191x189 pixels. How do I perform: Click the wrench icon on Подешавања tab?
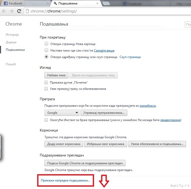pyautogui.click(x=55, y=3)
